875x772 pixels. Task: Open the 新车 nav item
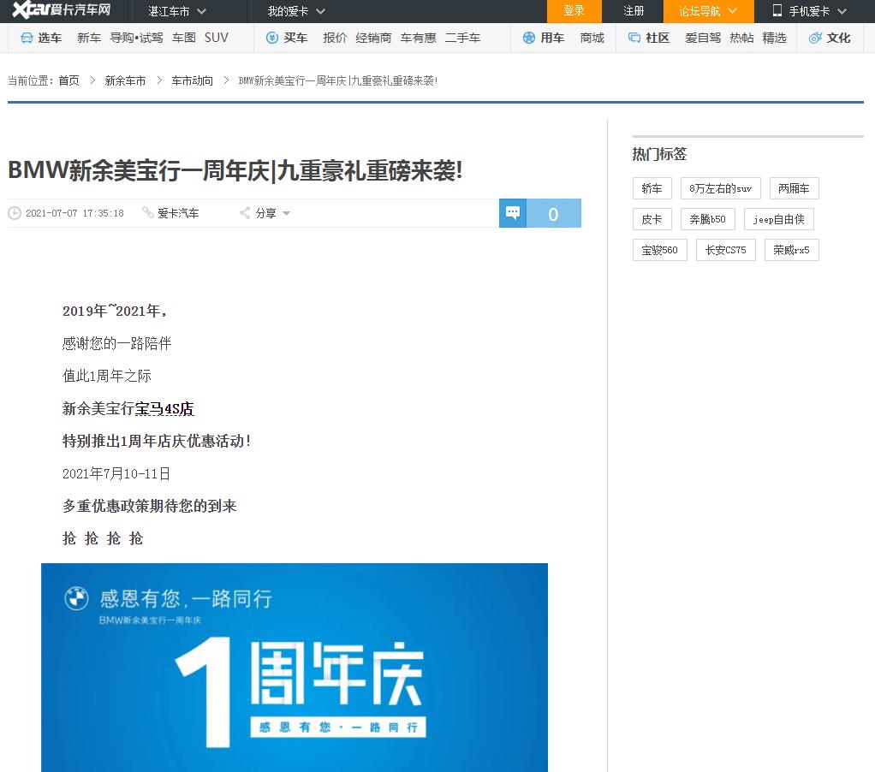[89, 38]
